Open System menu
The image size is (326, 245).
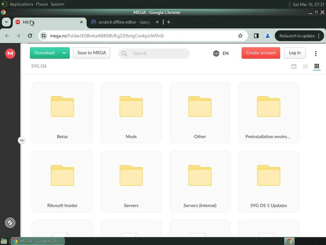[x=57, y=4]
